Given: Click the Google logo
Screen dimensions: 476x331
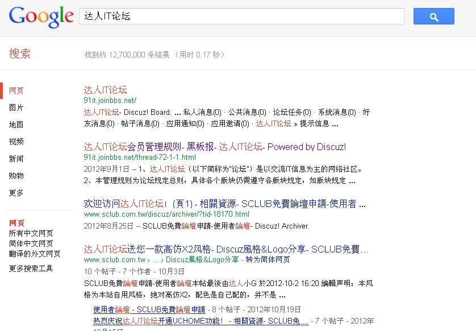Looking at the screenshot, I should [x=41, y=17].
